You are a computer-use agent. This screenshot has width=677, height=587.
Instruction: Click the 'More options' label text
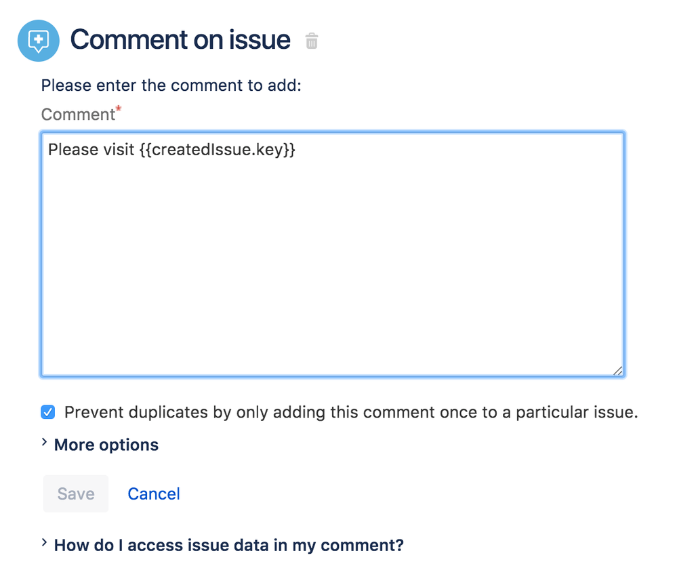pos(106,445)
